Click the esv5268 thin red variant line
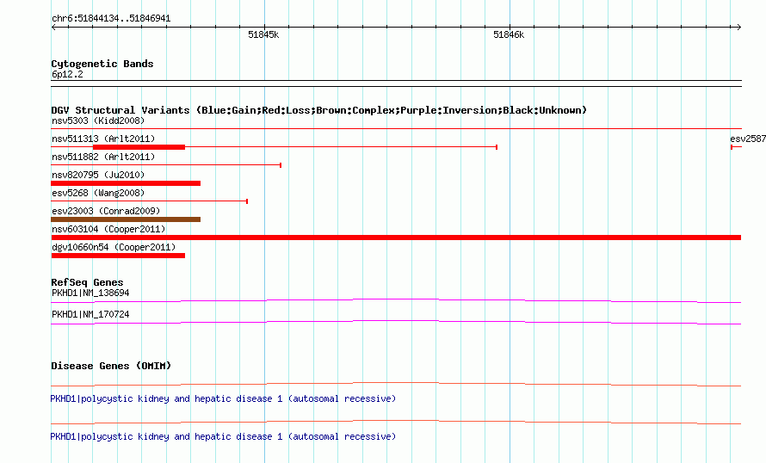 tap(150, 201)
